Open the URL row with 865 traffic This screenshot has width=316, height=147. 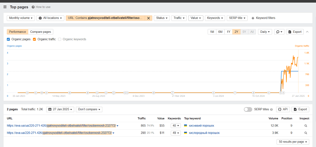[61, 126]
